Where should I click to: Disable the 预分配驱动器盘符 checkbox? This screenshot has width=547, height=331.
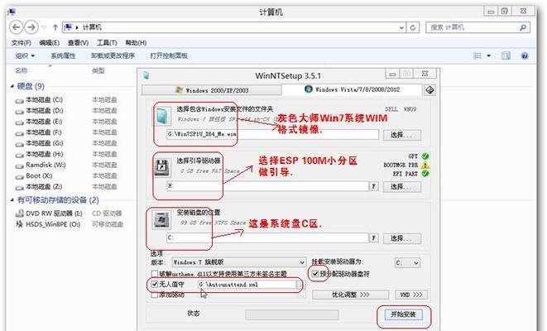[x=315, y=273]
